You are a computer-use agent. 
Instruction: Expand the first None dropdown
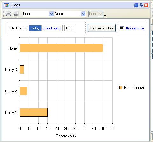click(51, 14)
